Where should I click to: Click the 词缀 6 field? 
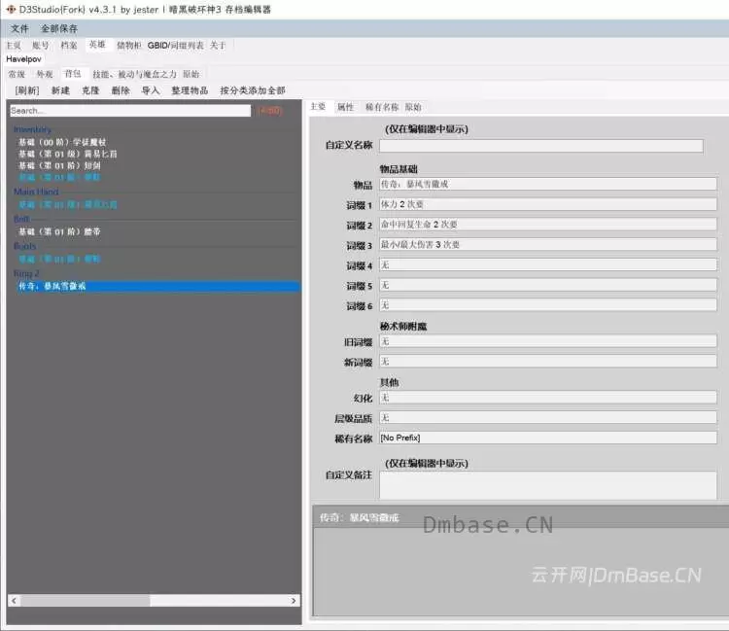tap(548, 305)
